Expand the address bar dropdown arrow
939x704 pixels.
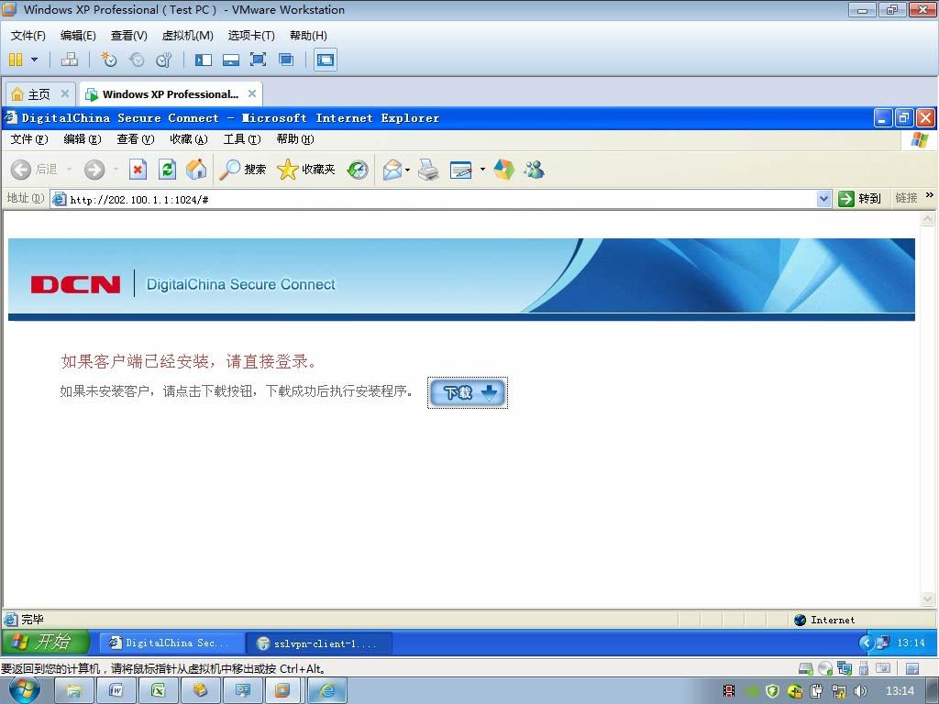[x=824, y=199]
